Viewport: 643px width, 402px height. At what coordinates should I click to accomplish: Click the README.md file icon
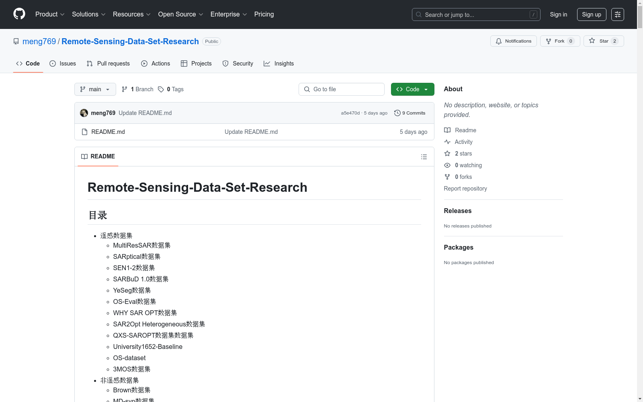(x=84, y=132)
